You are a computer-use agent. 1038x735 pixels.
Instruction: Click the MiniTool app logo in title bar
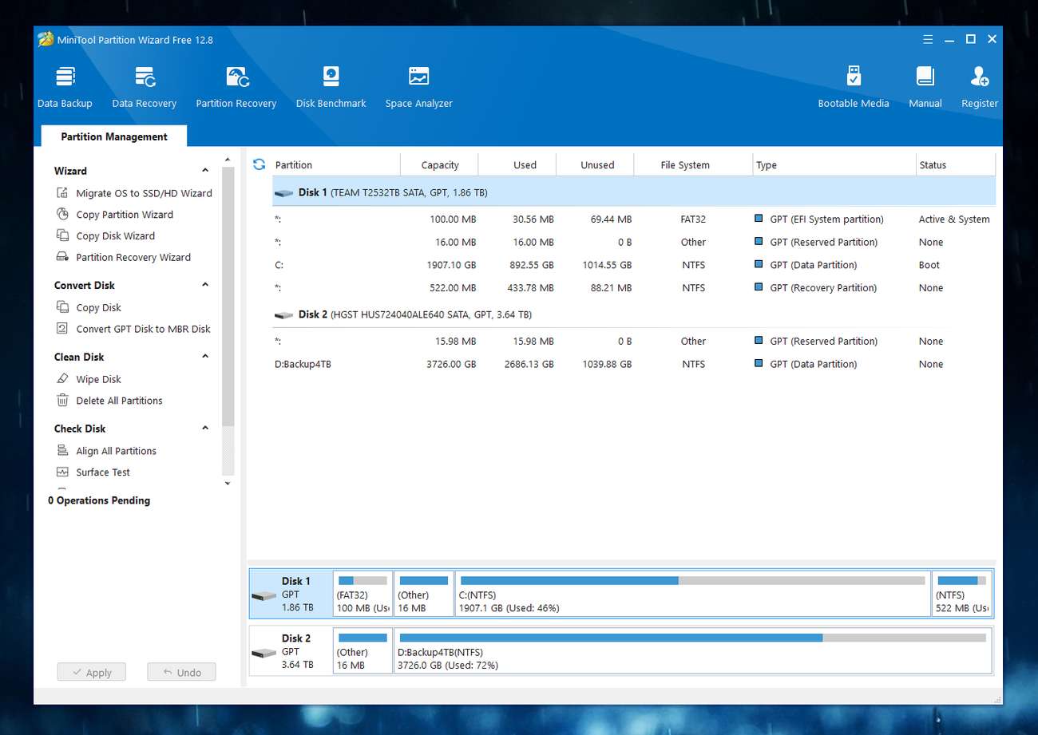[x=46, y=39]
